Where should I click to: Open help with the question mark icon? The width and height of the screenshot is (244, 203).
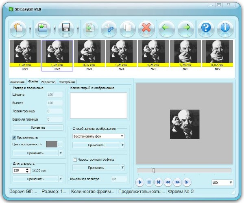[x=206, y=29]
